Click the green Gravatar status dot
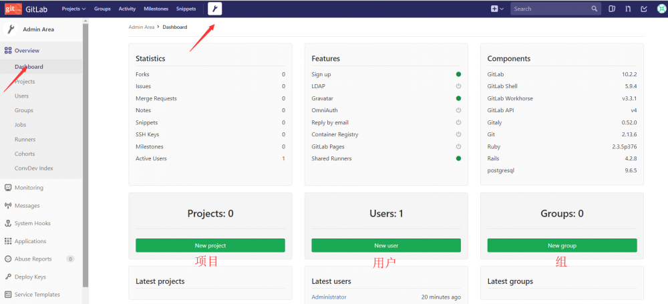This screenshot has height=304, width=668. [458, 98]
